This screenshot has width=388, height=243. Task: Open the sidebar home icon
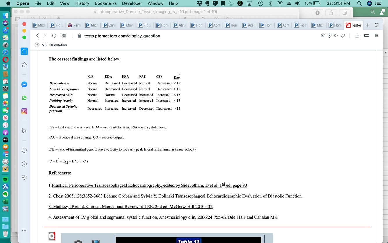click(24, 52)
